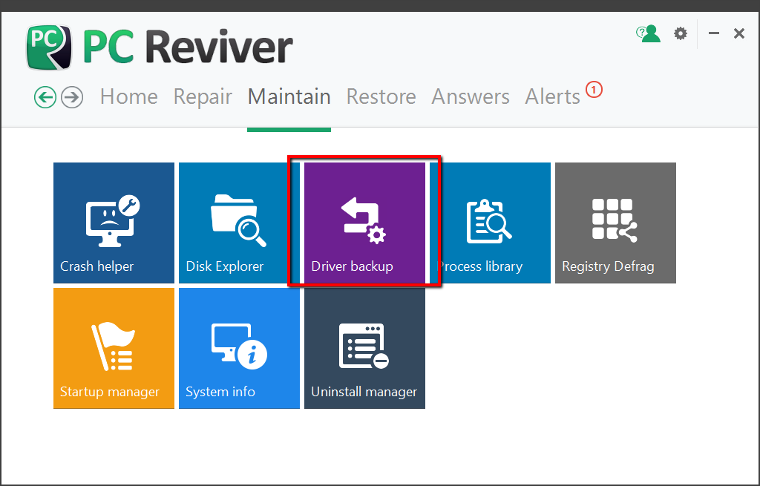
Task: Open the Alerts tab
Action: [552, 96]
